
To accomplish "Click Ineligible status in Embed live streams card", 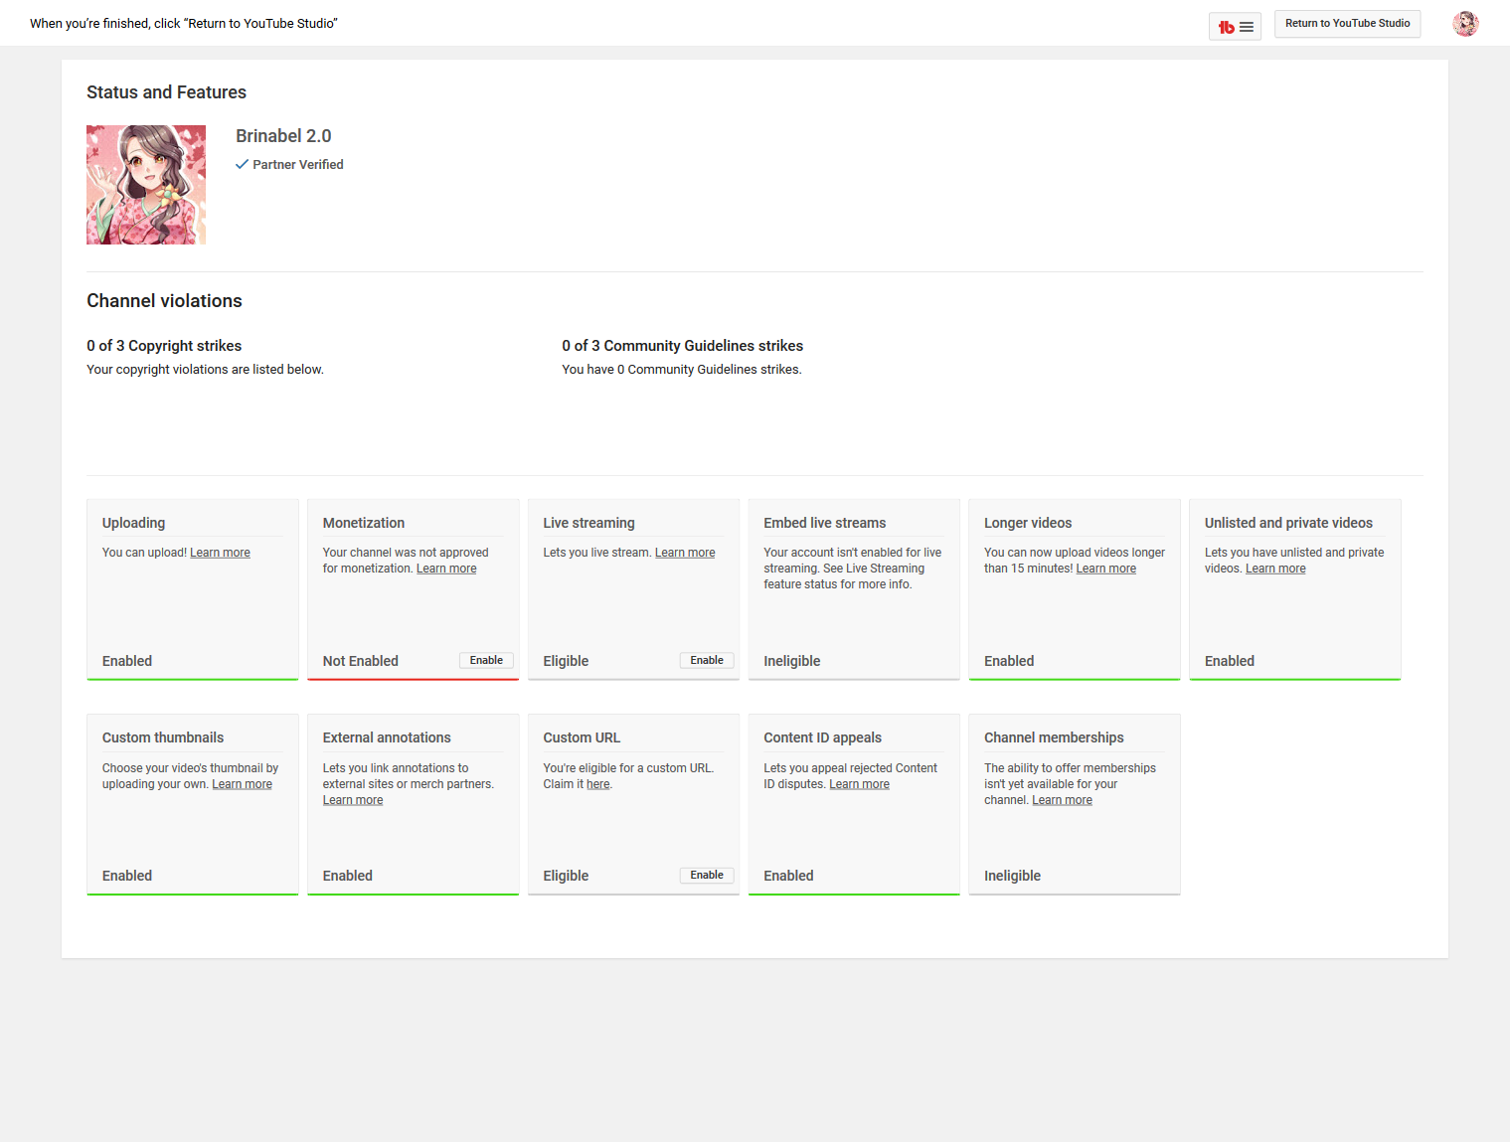I will tap(791, 661).
